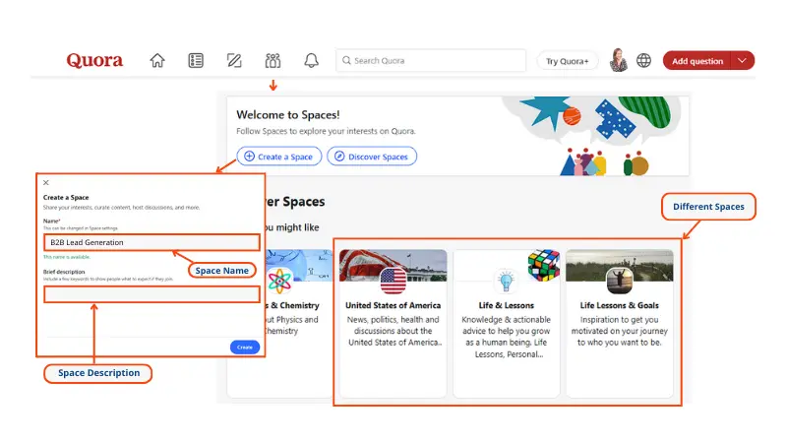The width and height of the screenshot is (787, 443).
Task: Open the language globe icon
Action: pyautogui.click(x=643, y=60)
